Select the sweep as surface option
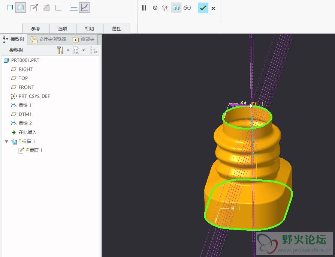The image size is (335, 257). pos(21,8)
